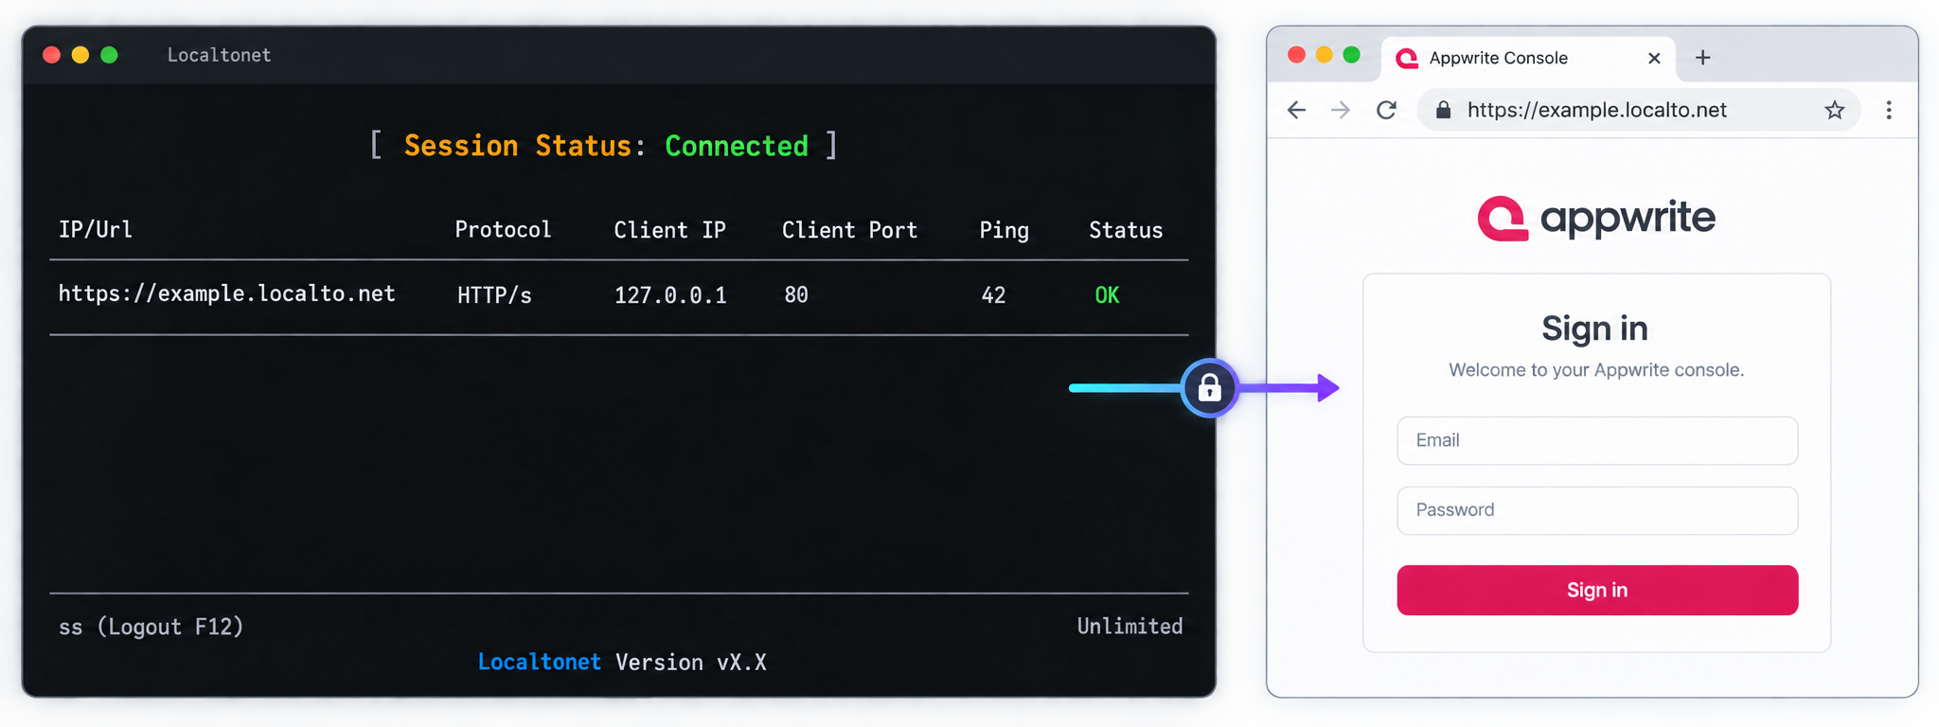Click the Ping column header
1939x727 pixels.
coord(1005,230)
